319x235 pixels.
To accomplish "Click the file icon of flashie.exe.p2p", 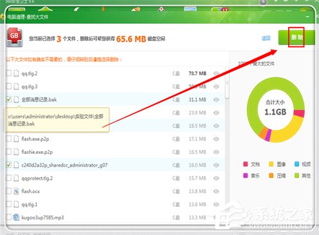I will 16,152.
